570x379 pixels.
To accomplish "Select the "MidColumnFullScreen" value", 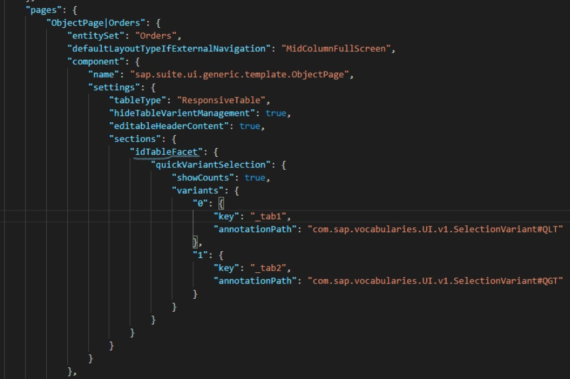I will 336,49.
